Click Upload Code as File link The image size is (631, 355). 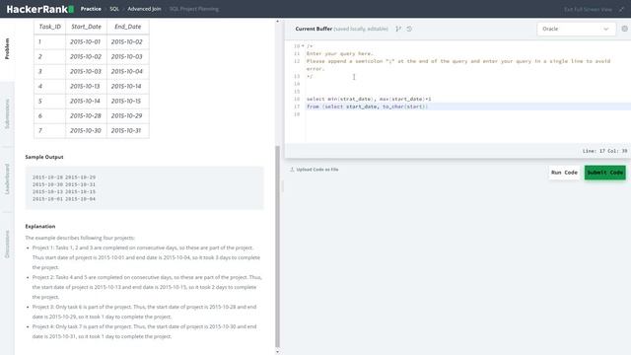317,170
